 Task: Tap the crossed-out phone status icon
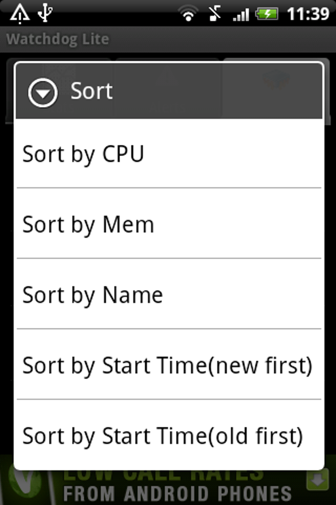(215, 14)
